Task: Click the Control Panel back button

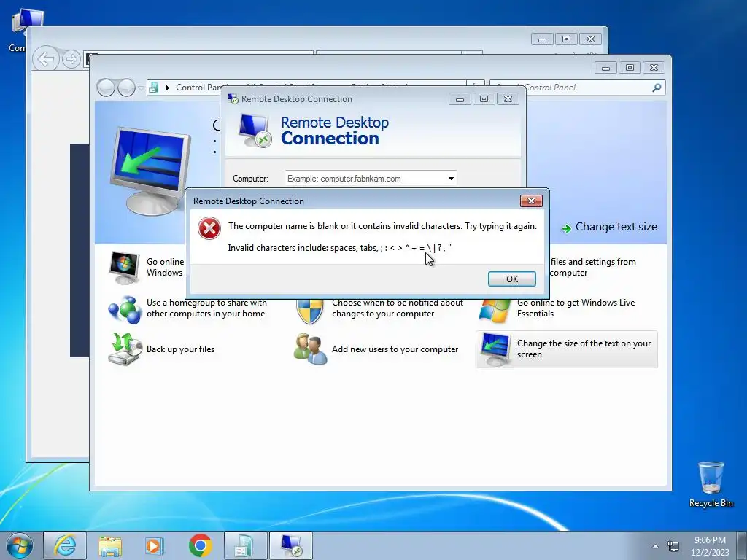Action: point(106,87)
